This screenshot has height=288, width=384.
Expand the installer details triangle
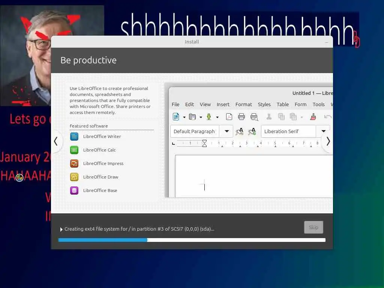coord(61,229)
